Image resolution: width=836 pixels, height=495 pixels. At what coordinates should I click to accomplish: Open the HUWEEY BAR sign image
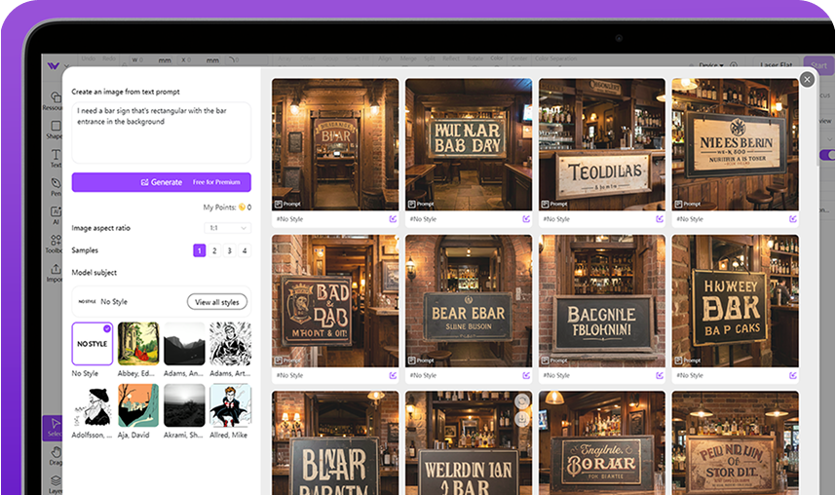pos(736,301)
